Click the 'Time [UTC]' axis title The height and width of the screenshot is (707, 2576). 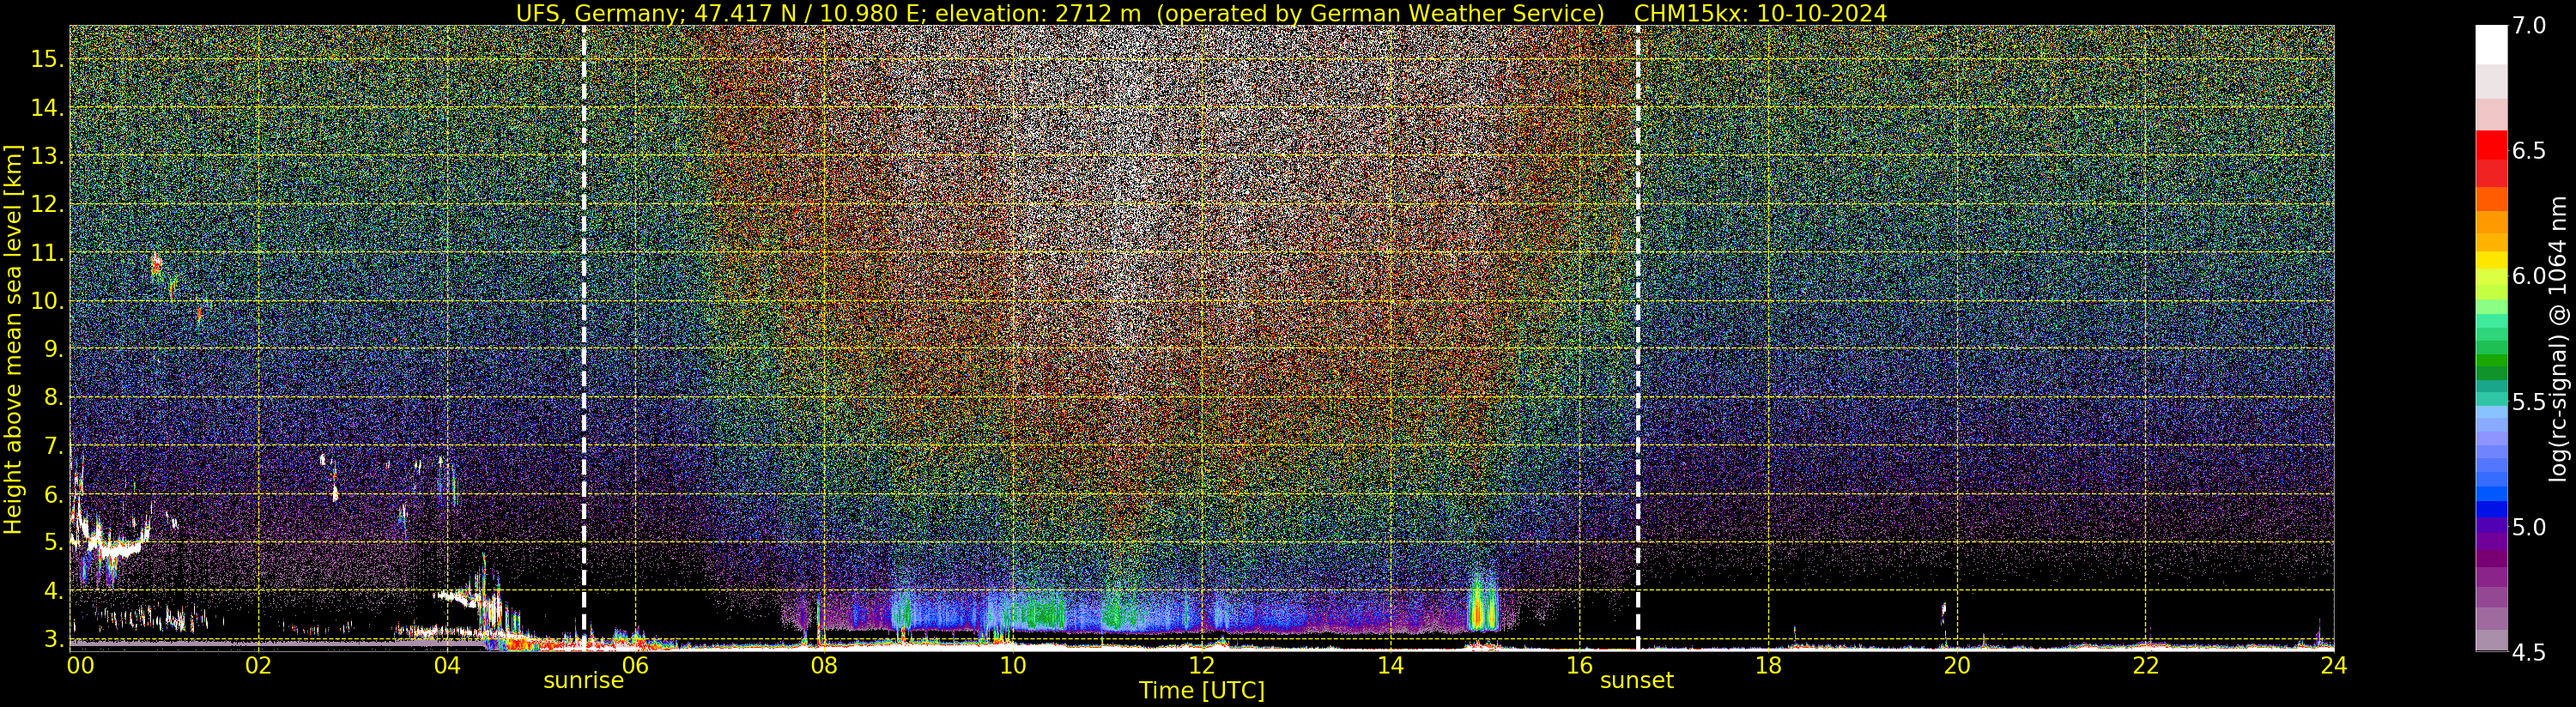(1202, 691)
